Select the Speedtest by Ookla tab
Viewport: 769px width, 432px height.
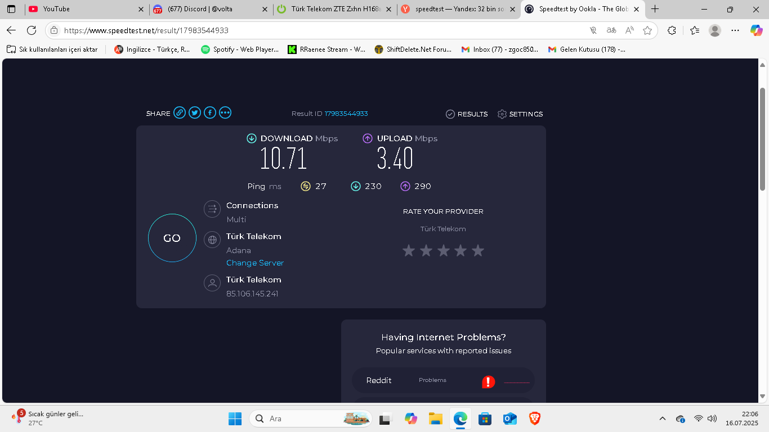click(x=583, y=9)
